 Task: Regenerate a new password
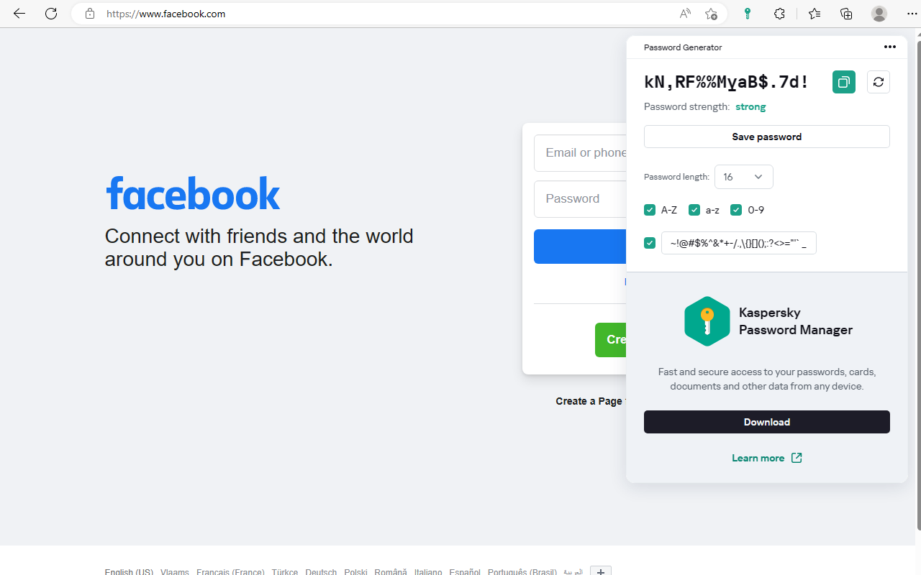click(x=879, y=82)
